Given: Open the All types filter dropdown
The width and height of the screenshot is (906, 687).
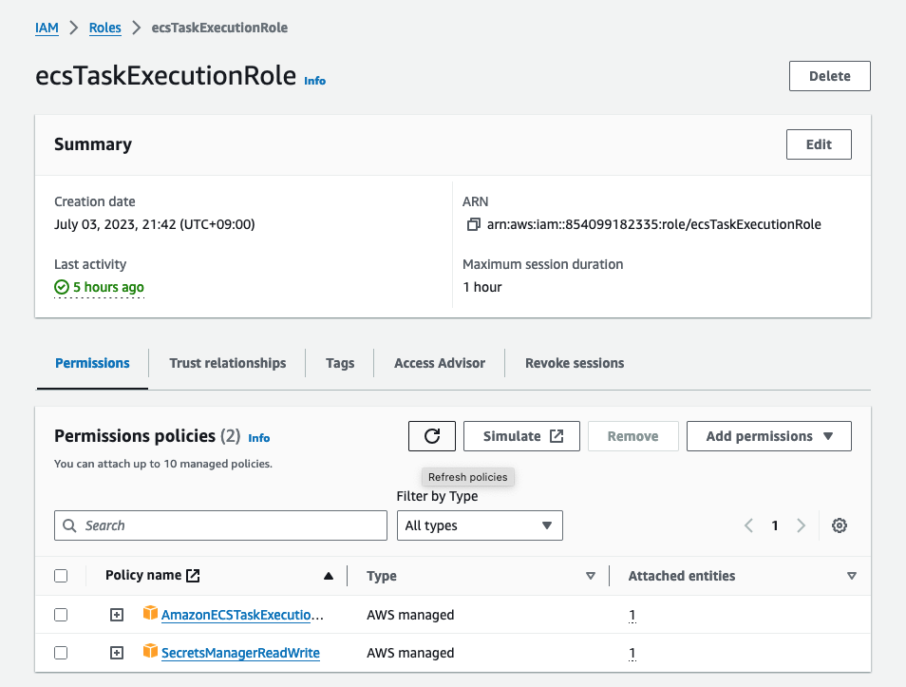Looking at the screenshot, I should tap(480, 525).
